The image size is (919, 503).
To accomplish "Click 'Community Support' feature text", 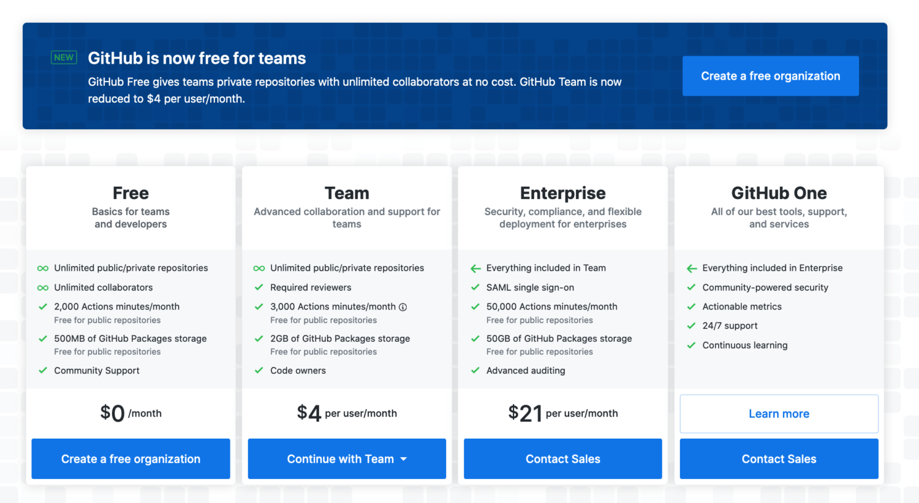I will [x=97, y=370].
